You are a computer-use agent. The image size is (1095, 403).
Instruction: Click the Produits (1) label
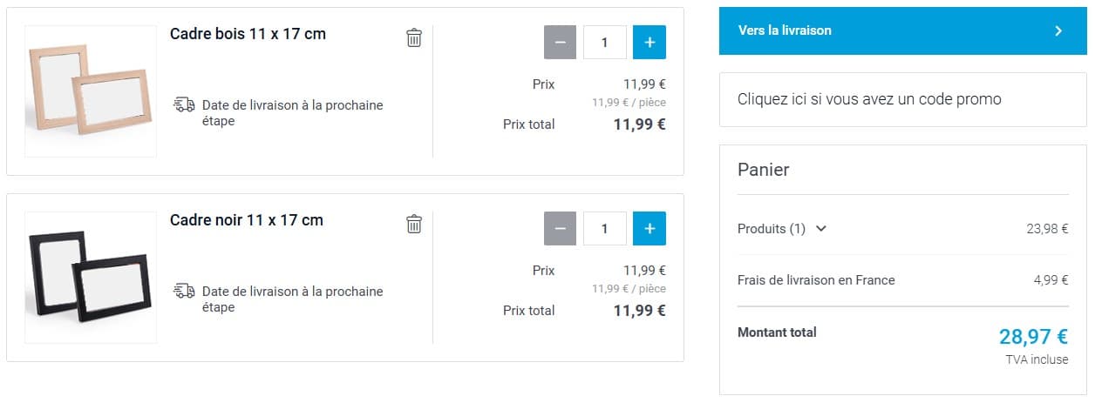pos(772,229)
